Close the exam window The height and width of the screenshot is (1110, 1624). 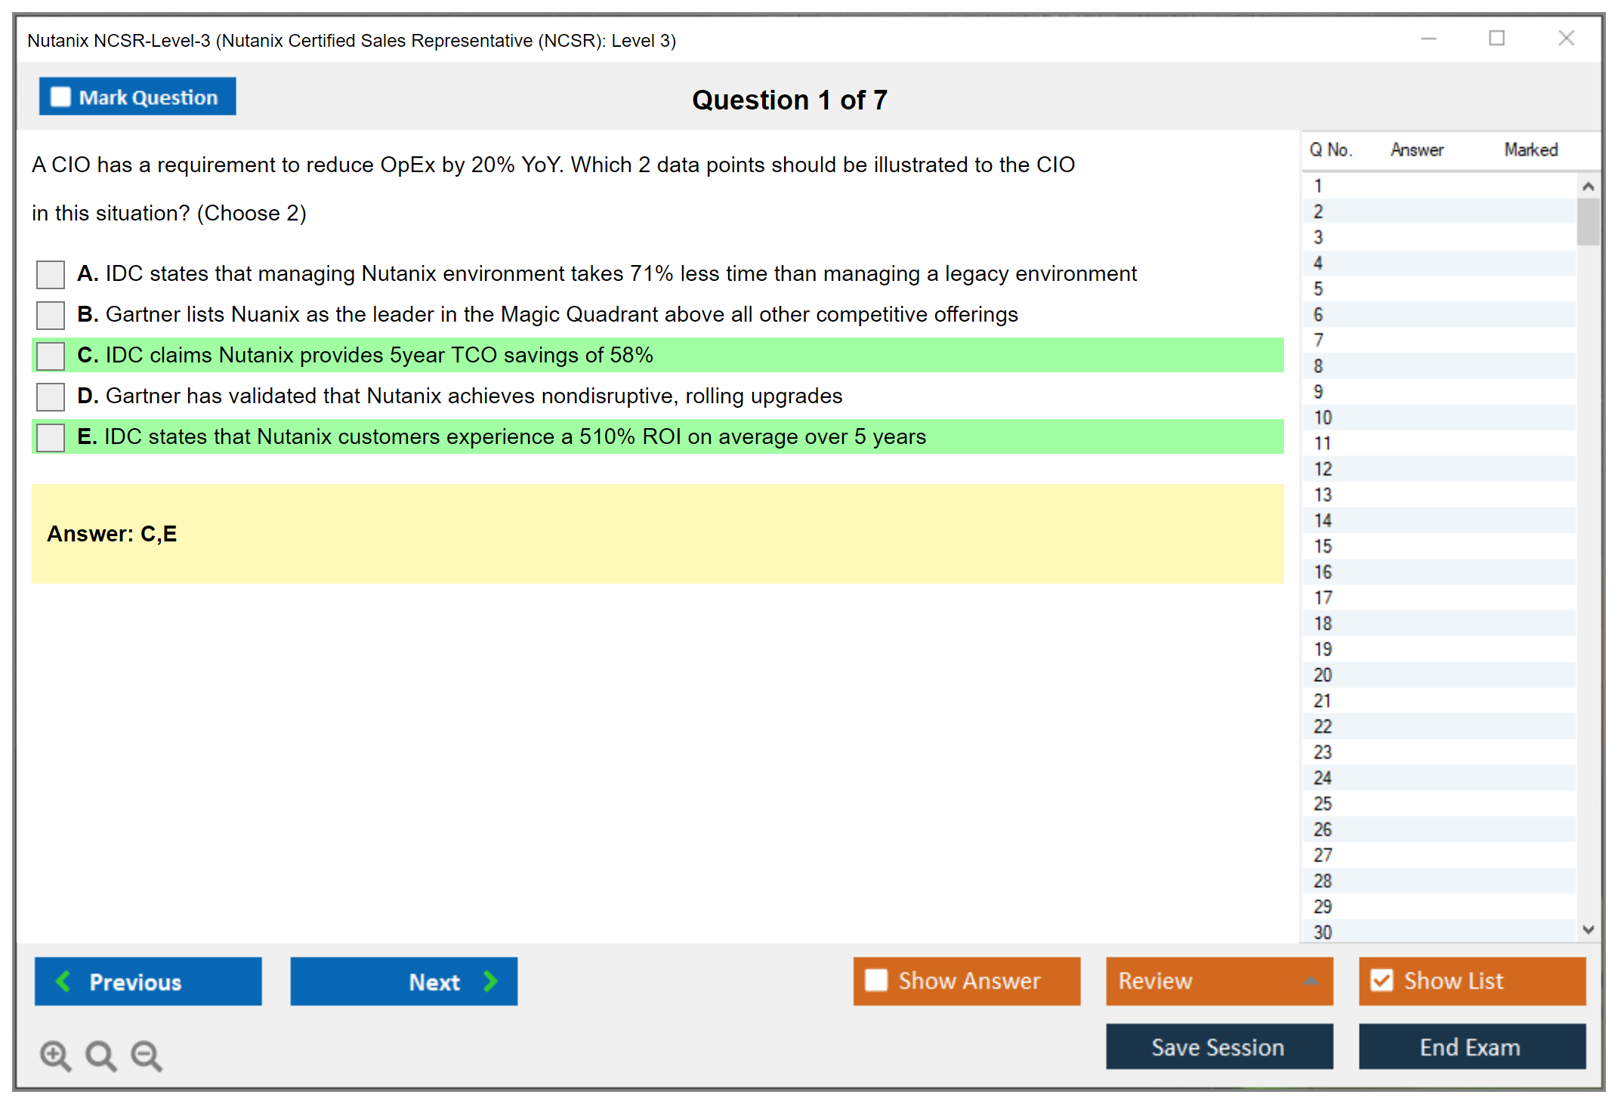[1566, 39]
